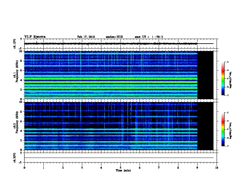Click the time axis tick label "10"
Viewport: 244px width, 188px height.
tap(217, 168)
